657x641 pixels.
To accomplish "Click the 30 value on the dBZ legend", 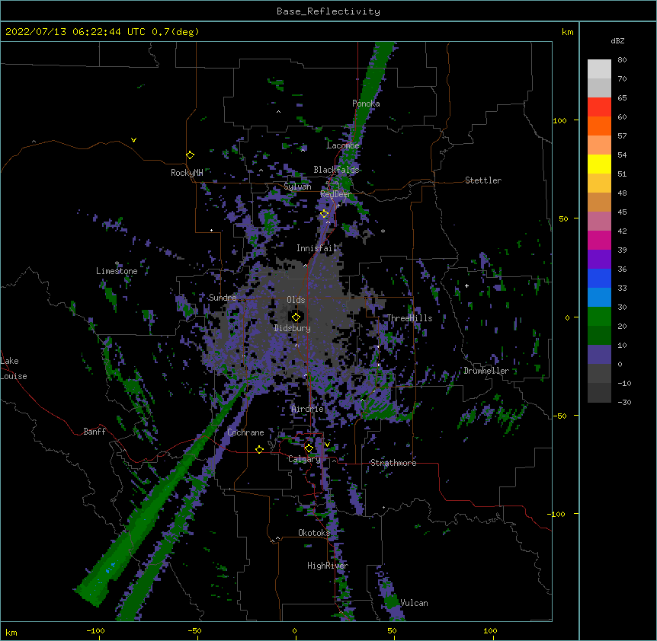I will coord(622,307).
